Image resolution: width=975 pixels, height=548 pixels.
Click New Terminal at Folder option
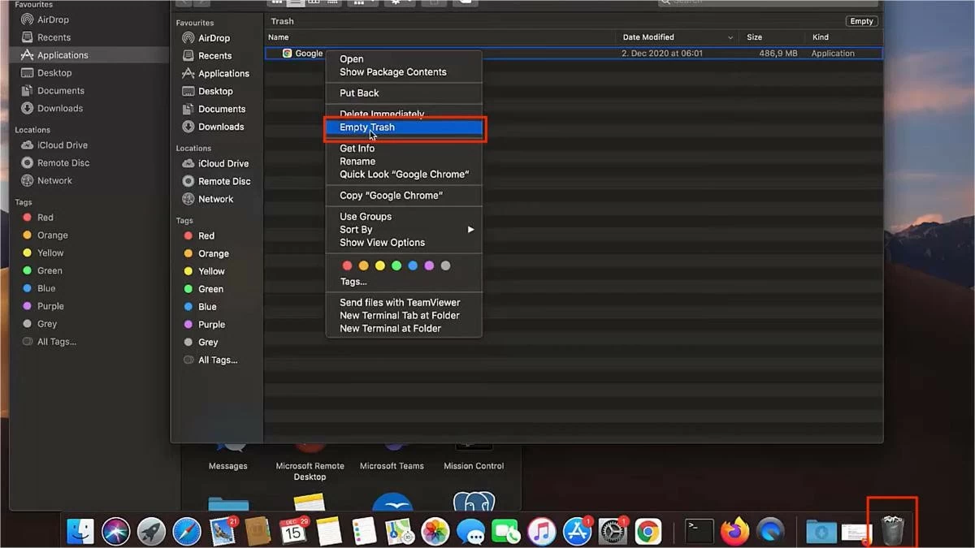pyautogui.click(x=390, y=329)
